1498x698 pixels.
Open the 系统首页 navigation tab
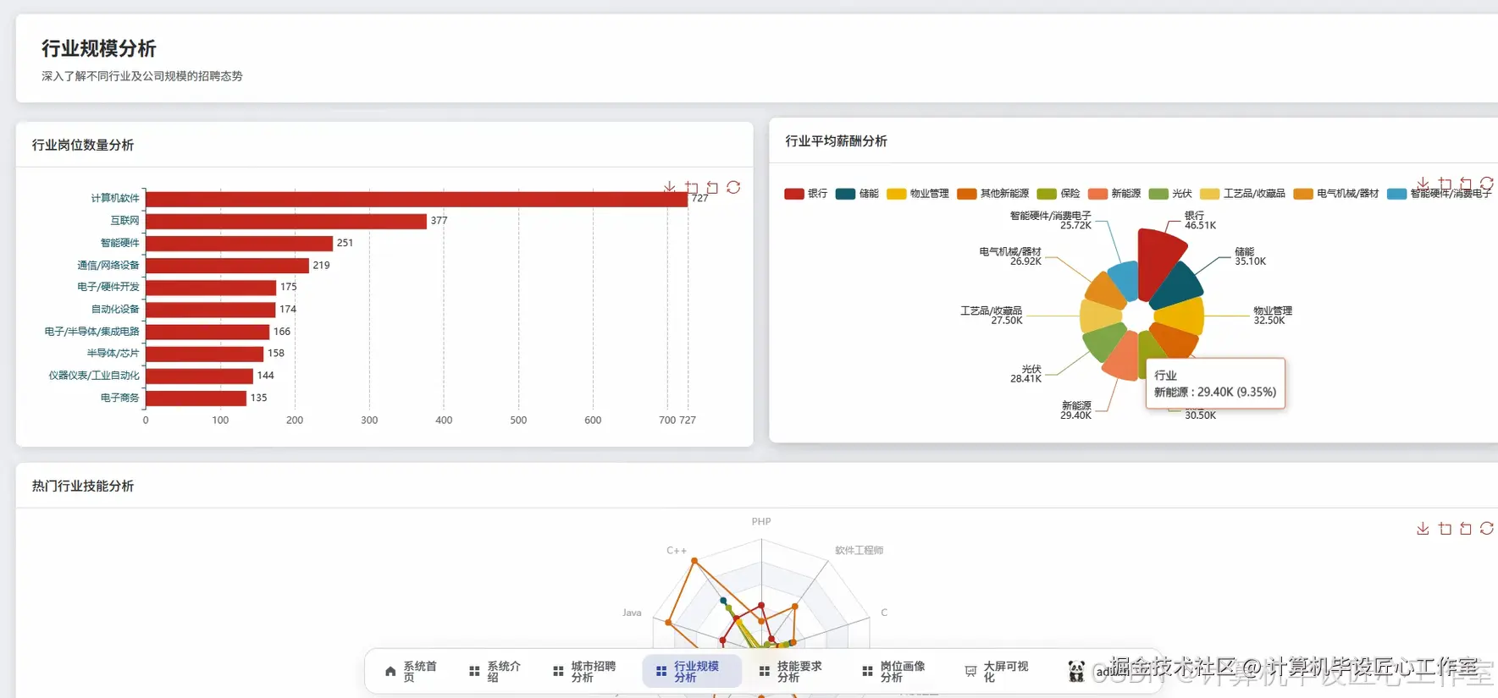coord(411,672)
